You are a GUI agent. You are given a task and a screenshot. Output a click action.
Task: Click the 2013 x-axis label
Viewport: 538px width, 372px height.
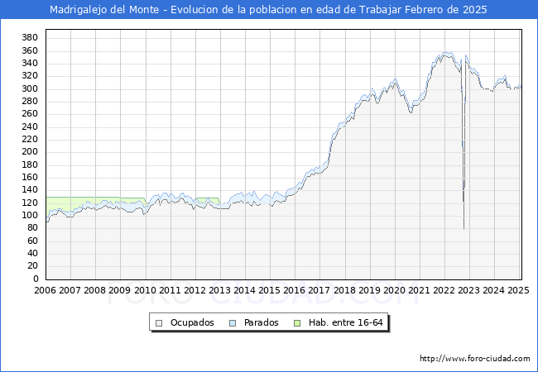[x=219, y=290]
